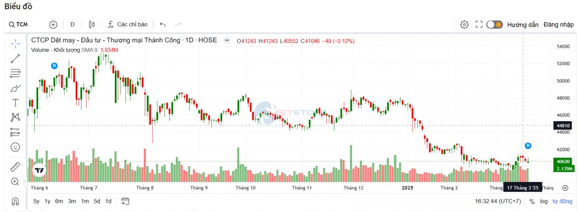Enter fullscreen chart mode
The image size is (579, 212).
[479, 24]
